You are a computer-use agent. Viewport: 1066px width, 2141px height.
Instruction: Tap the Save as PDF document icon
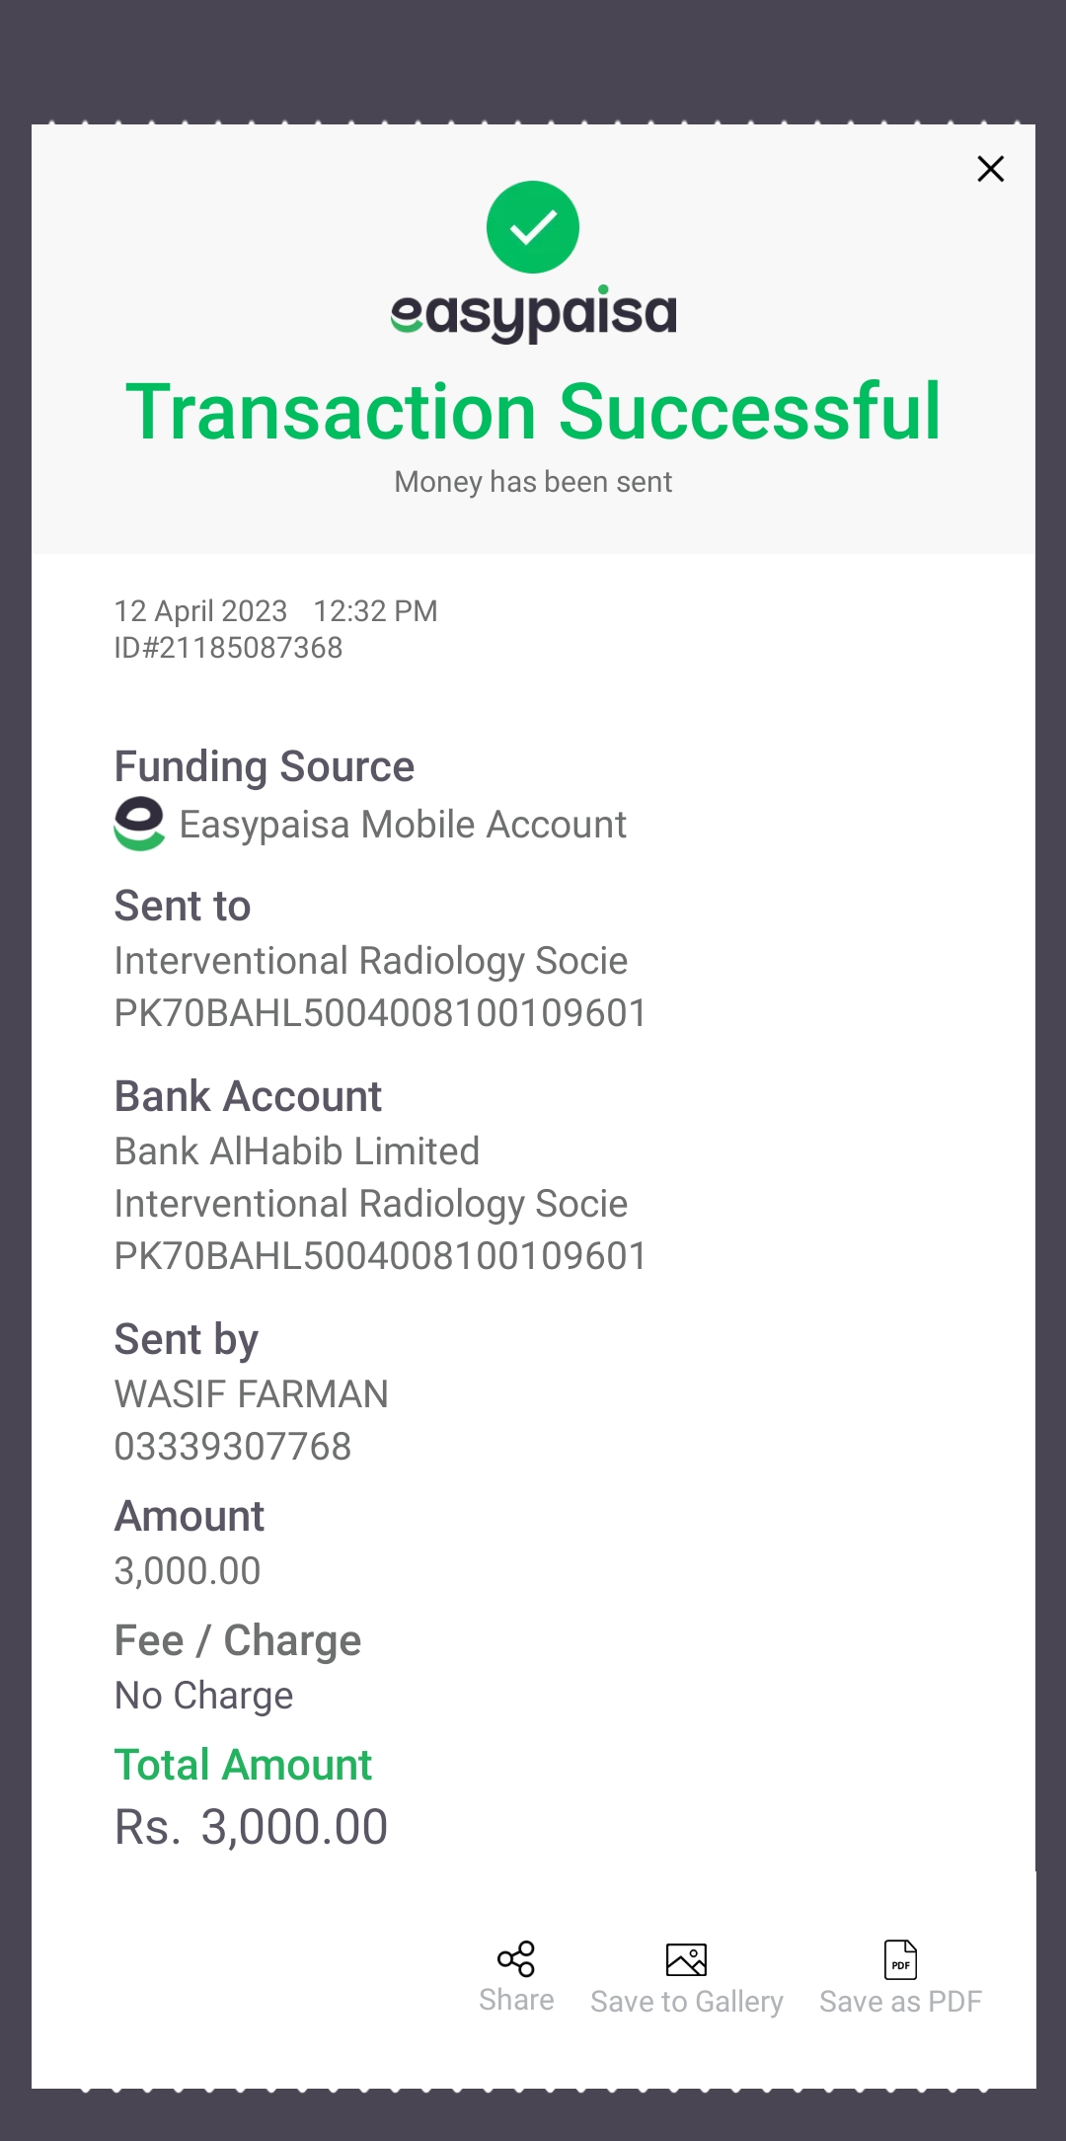click(x=900, y=1959)
